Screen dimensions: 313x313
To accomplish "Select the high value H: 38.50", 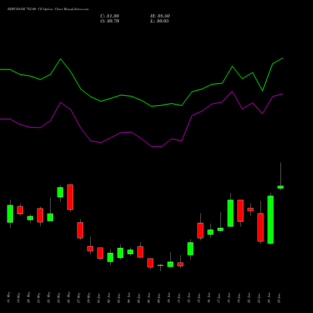I will point(160,16).
